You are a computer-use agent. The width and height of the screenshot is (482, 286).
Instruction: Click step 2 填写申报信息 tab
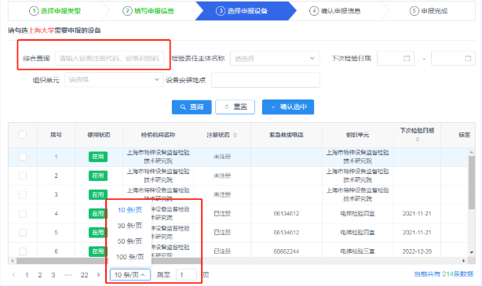click(x=149, y=11)
